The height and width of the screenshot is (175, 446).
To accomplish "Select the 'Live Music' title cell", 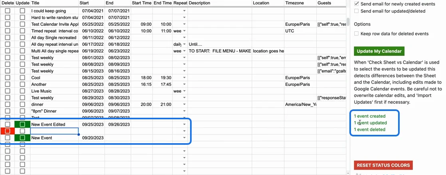I will click(54, 91).
